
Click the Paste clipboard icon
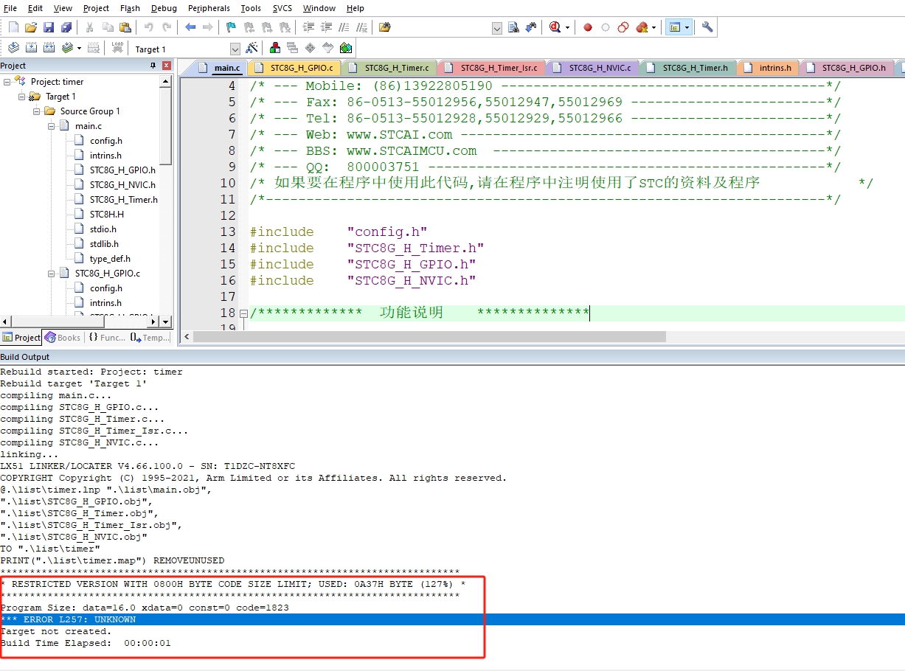[x=125, y=27]
